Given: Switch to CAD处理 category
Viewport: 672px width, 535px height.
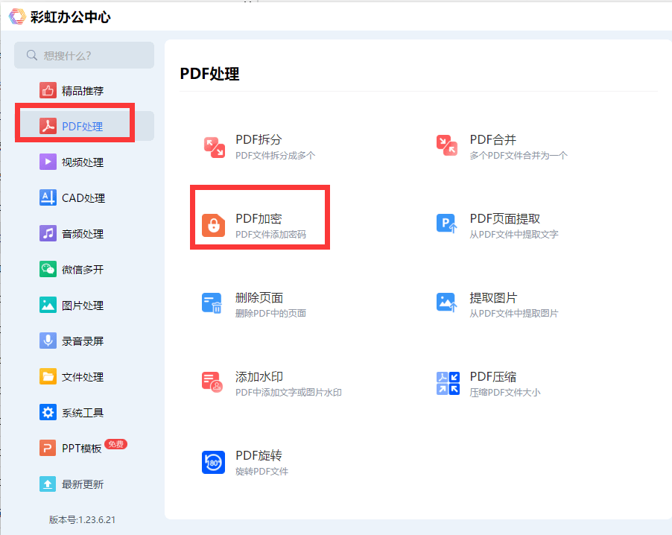Looking at the screenshot, I should 84,197.
